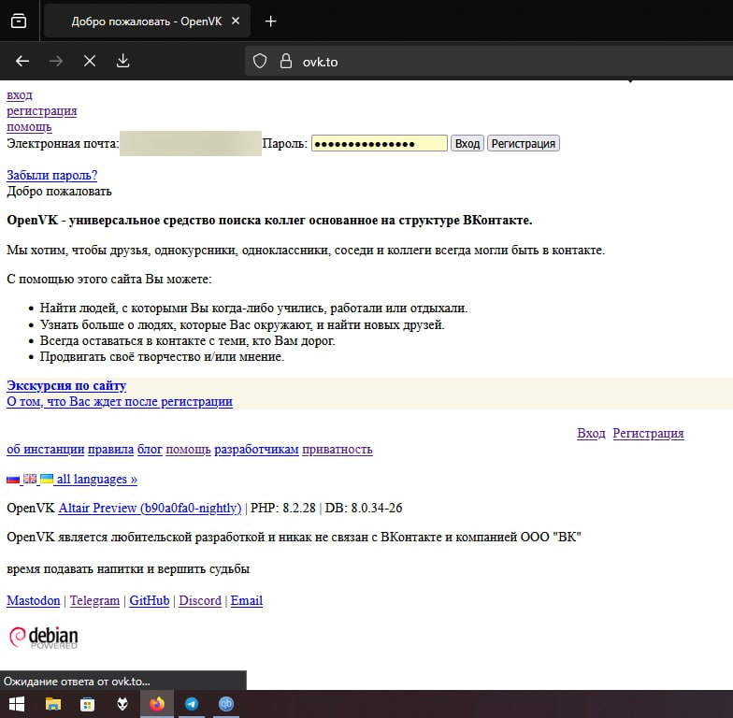Click the tracking protection shield icon
Image resolution: width=733 pixels, height=718 pixels.
[x=261, y=61]
